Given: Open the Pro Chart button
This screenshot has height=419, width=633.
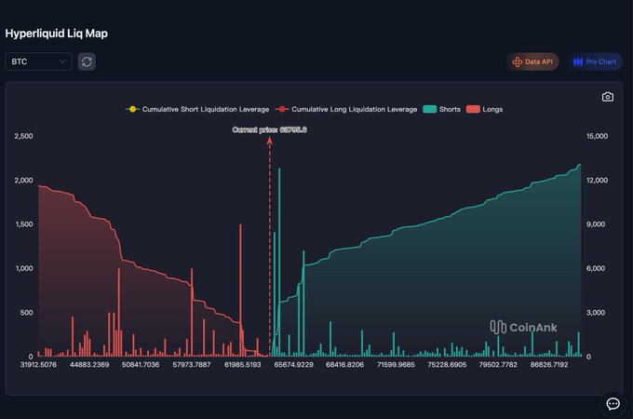Looking at the screenshot, I should 595,61.
